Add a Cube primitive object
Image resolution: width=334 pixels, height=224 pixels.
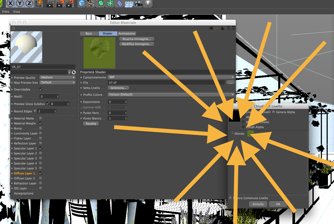click(82, 3)
